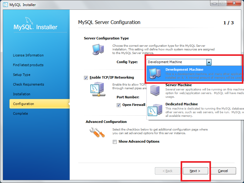The height and width of the screenshot is (183, 244).
Task: Minimize the MySQL Installer window
Action: [x=215, y=3]
